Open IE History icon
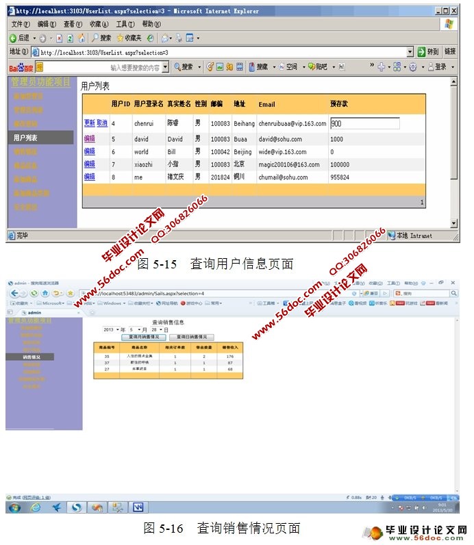Viewport: 474px width, 545px height. click(150, 38)
